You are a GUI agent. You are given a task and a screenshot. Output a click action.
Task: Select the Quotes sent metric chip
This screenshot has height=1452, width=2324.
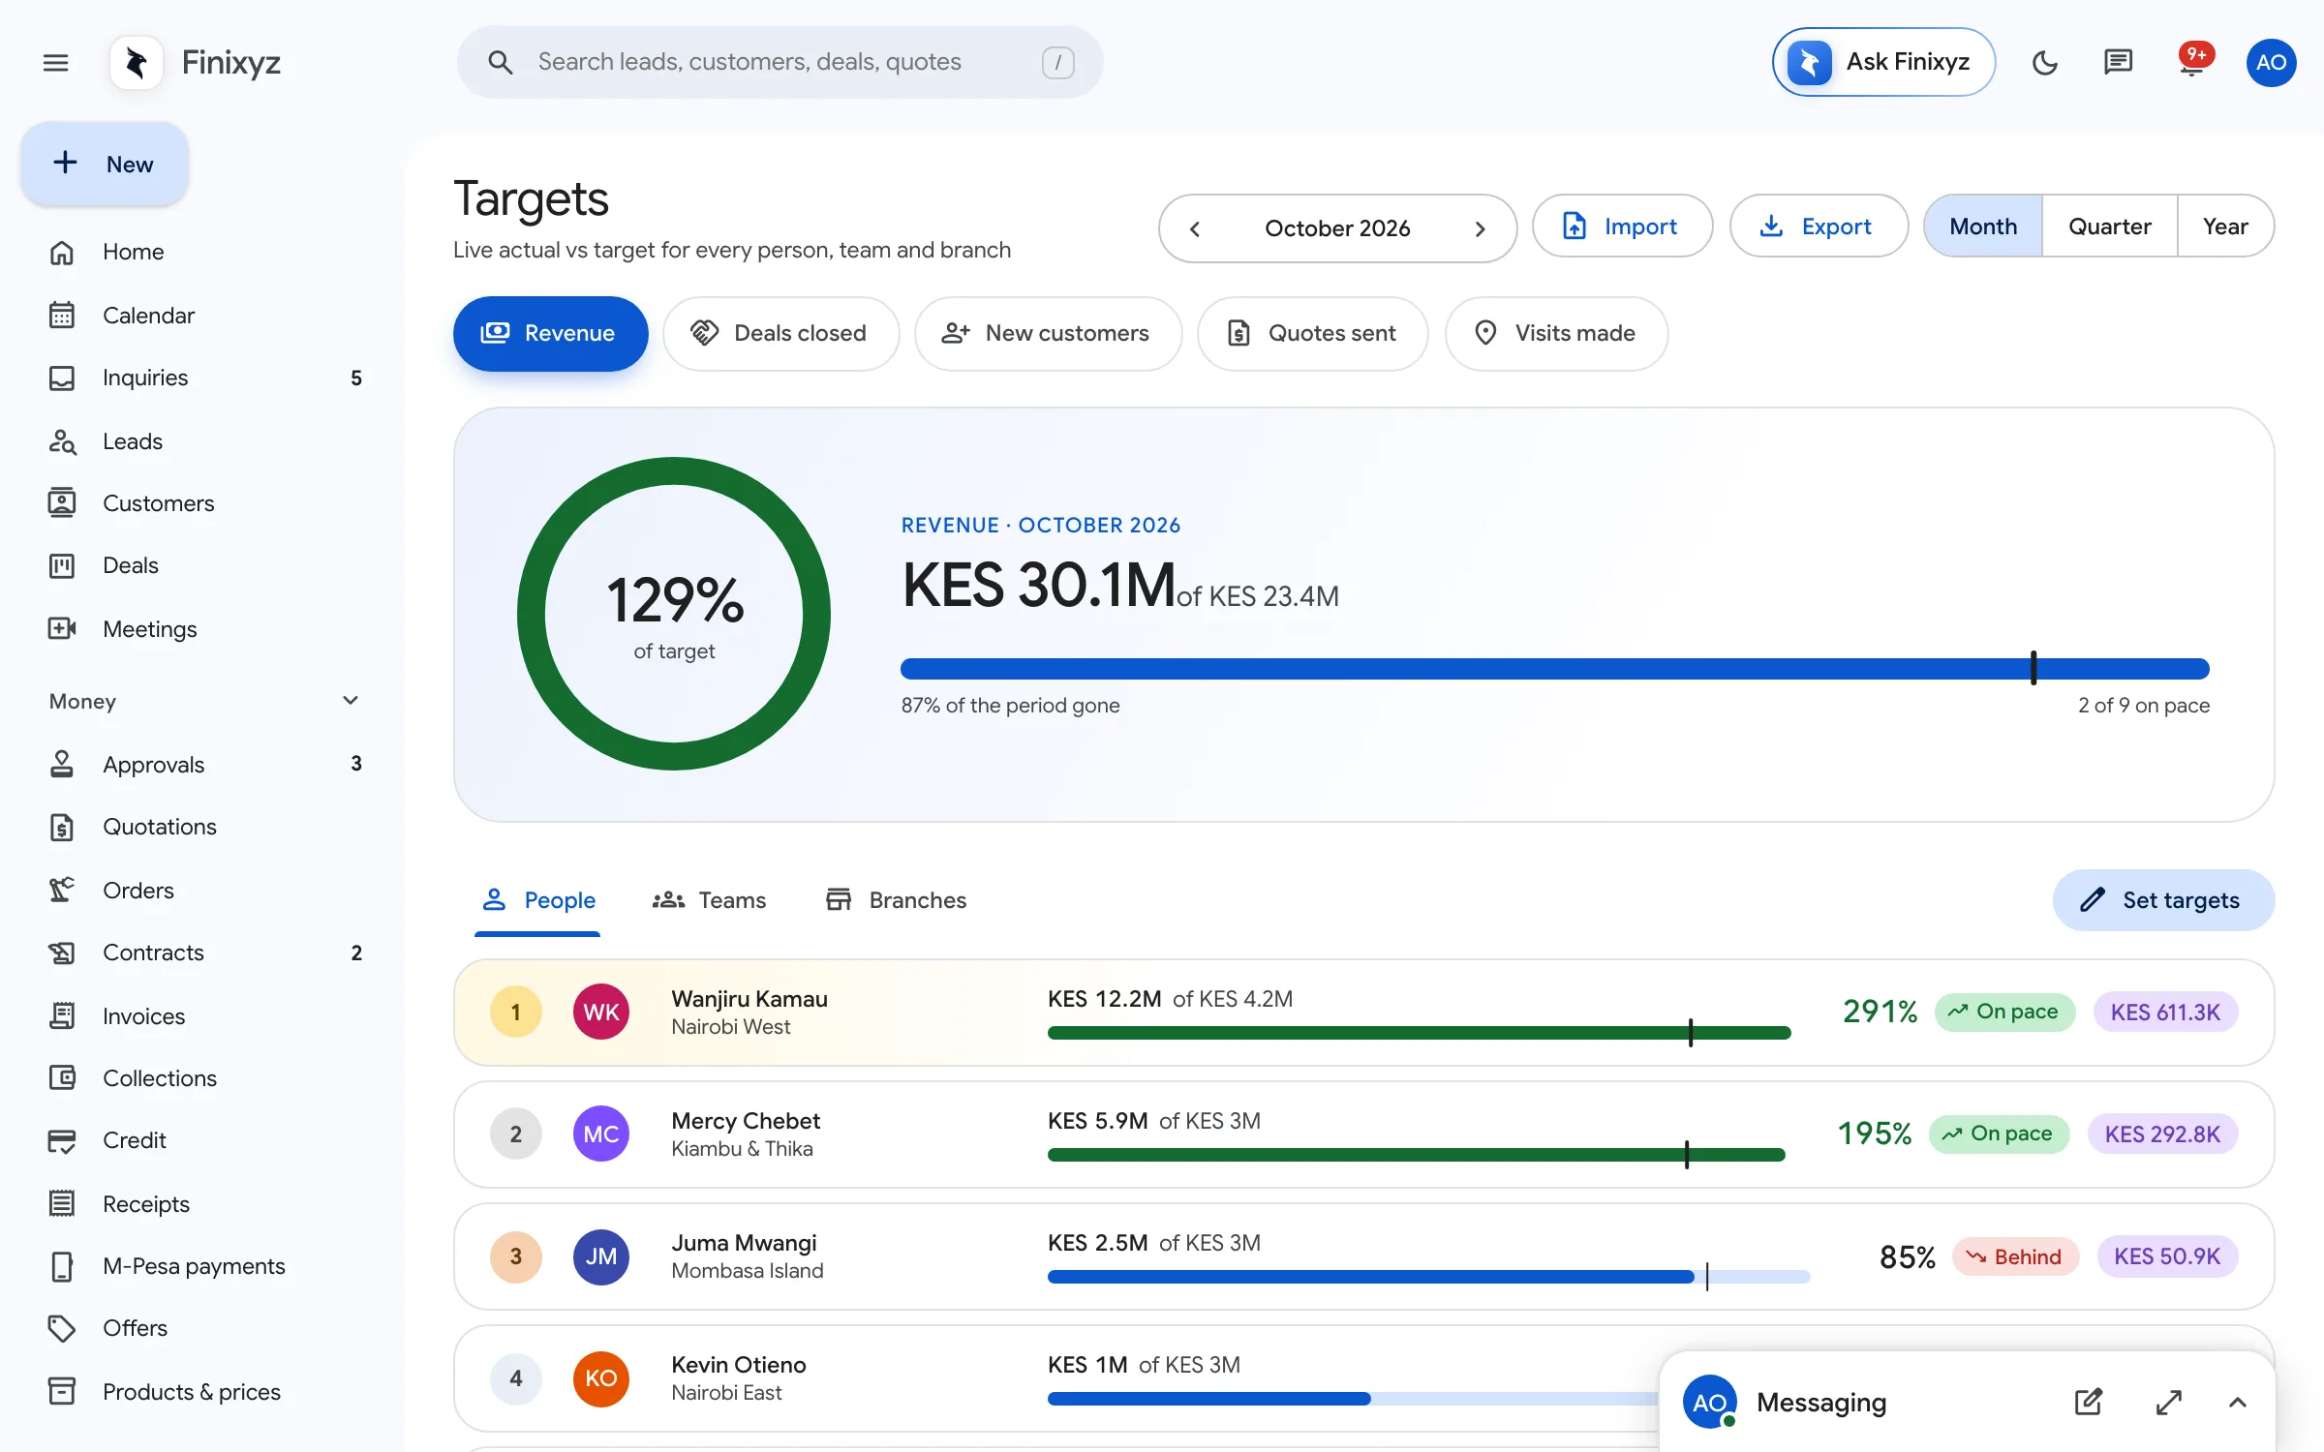coord(1313,333)
